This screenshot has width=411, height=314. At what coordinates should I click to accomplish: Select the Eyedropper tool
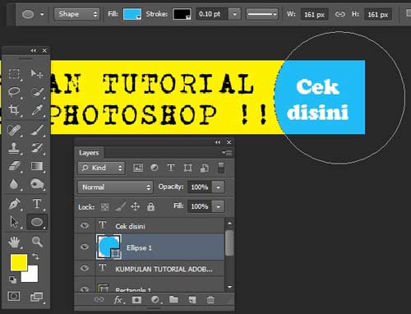point(37,110)
